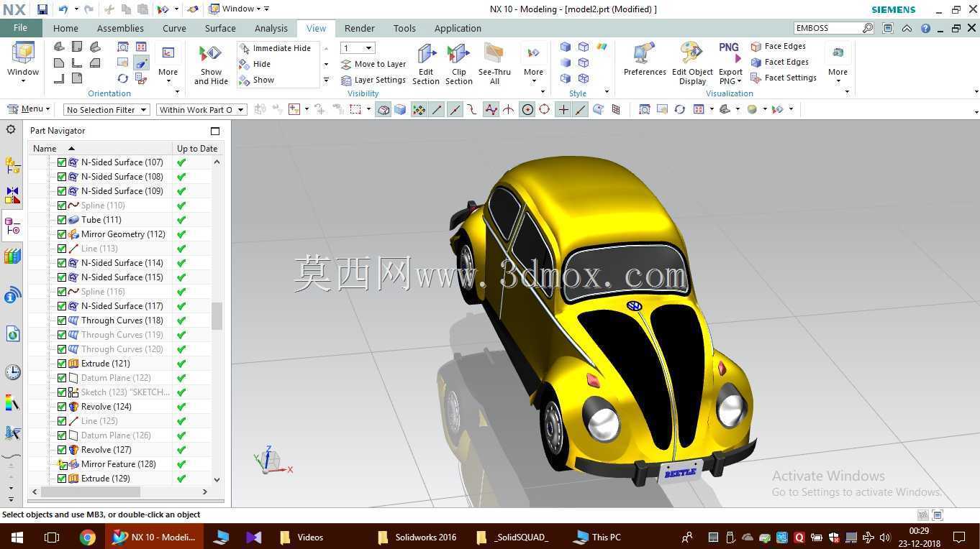Click the Show button
The image size is (980, 549).
click(256, 80)
